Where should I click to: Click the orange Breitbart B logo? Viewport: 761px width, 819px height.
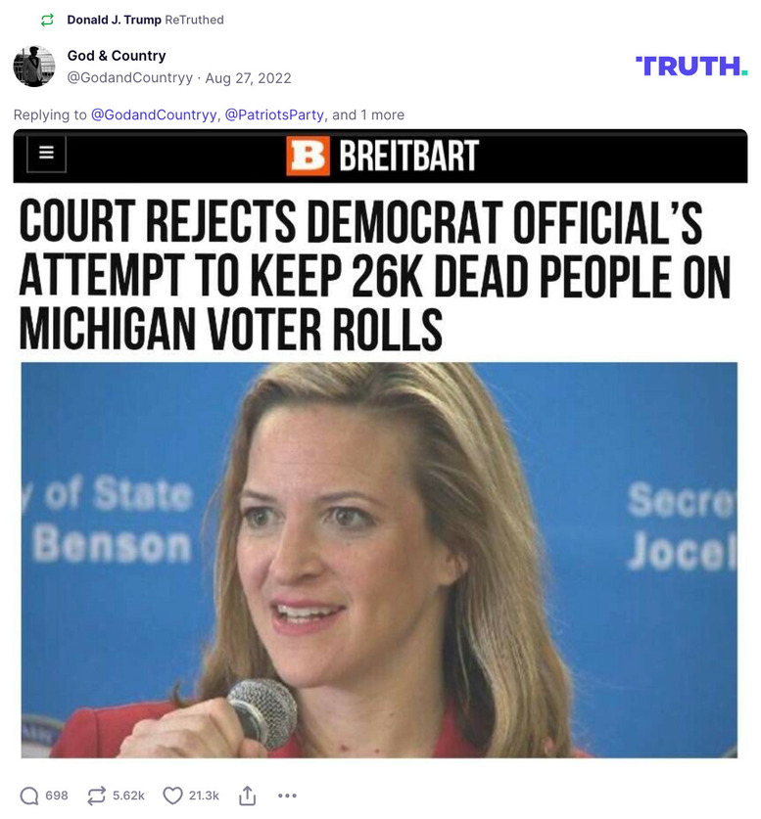tap(308, 156)
